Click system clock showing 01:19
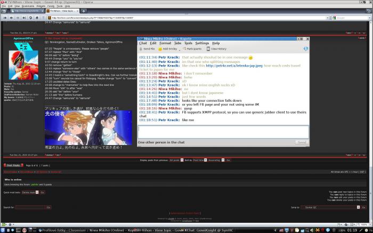The height and width of the screenshot is (233, 373). (352, 230)
